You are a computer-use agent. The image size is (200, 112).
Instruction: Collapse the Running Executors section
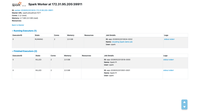pos(24,31)
